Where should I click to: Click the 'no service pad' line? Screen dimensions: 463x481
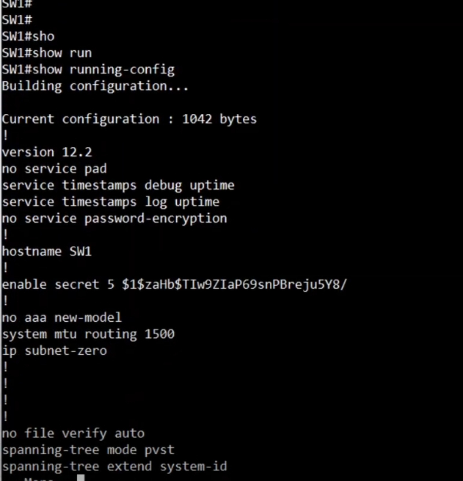coord(54,169)
